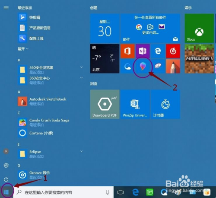Open Settings gear in left rail
This screenshot has width=216, height=198.
[6, 165]
